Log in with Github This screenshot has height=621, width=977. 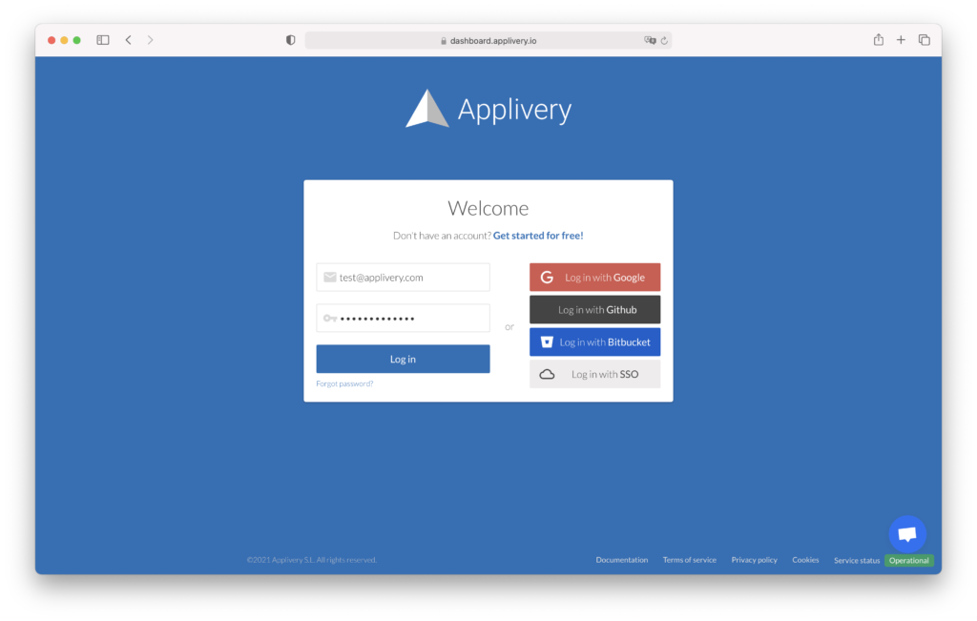(x=595, y=310)
